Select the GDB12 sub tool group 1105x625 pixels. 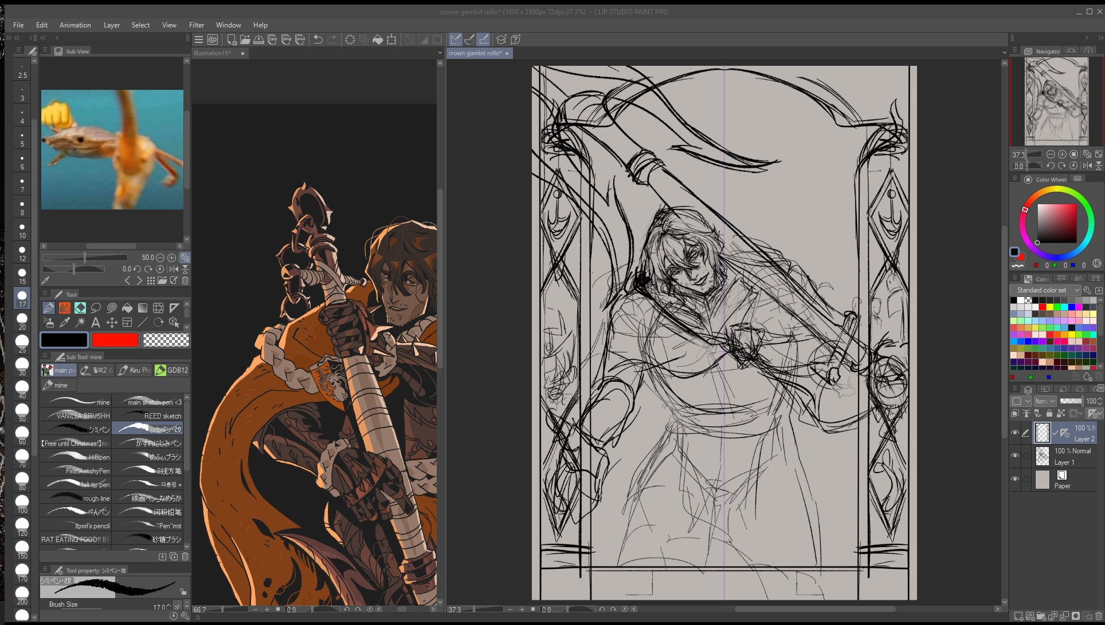click(x=172, y=370)
